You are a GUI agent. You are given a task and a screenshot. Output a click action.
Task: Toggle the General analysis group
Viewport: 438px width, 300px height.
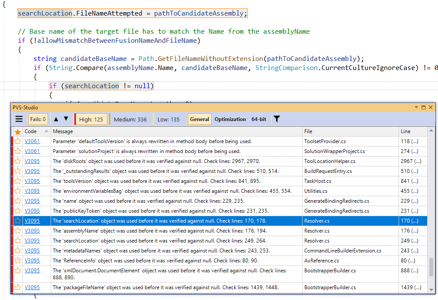click(x=200, y=119)
